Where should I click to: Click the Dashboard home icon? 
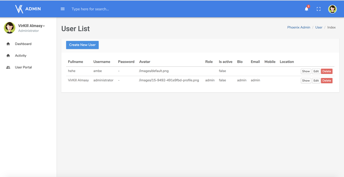pos(8,44)
